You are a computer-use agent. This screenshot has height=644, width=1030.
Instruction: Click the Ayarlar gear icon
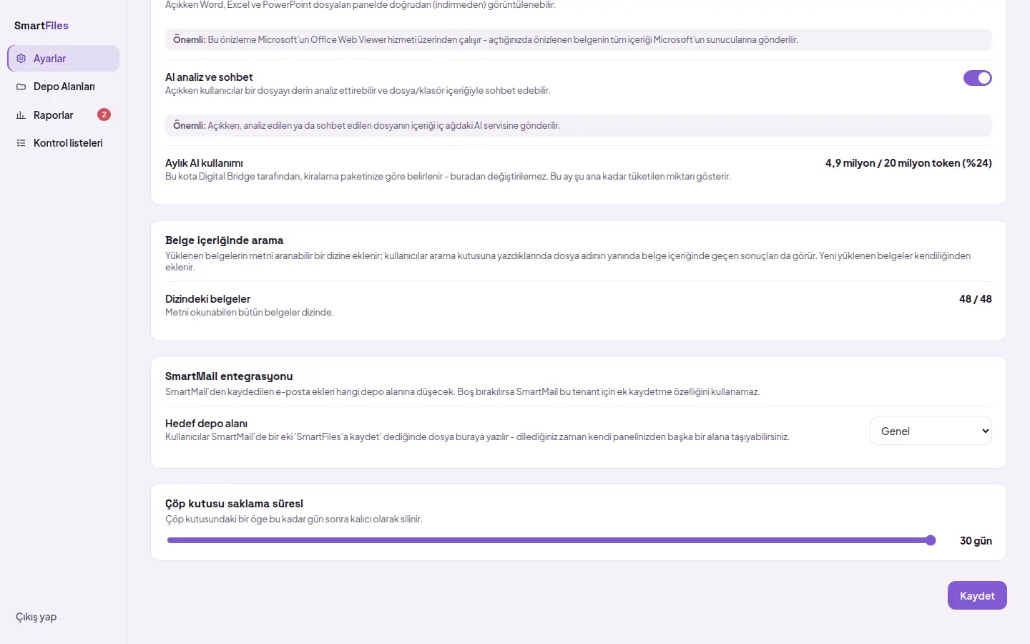click(21, 59)
